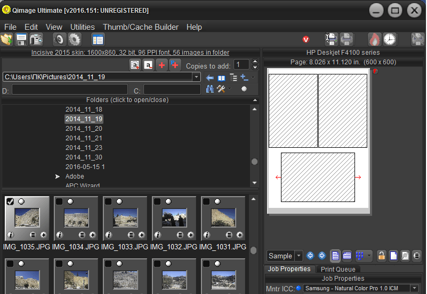Check the IMG_1034.JPG thumbnail checkbox
The image size is (427, 294).
tap(59, 202)
